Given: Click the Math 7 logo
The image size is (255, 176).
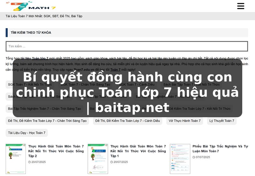Looking at the screenshot, I should 31,6.
